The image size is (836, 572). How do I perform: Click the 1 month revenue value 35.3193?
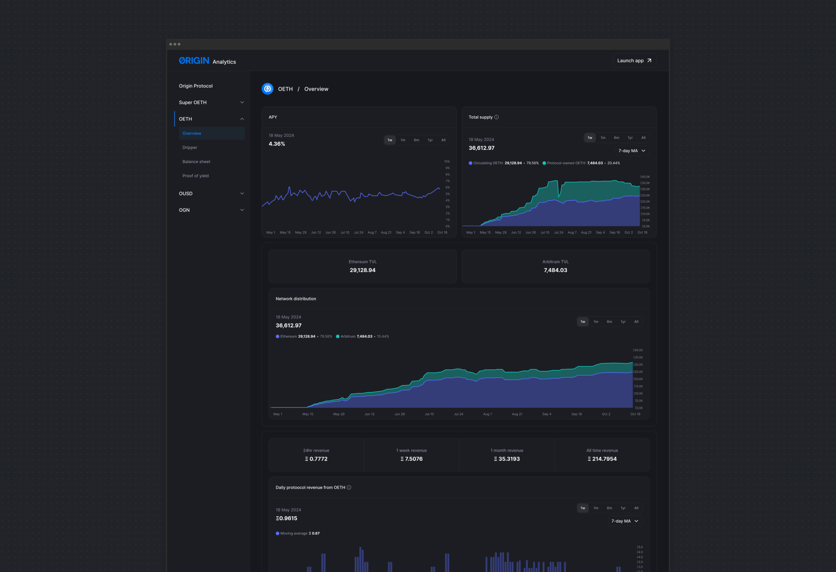507,459
